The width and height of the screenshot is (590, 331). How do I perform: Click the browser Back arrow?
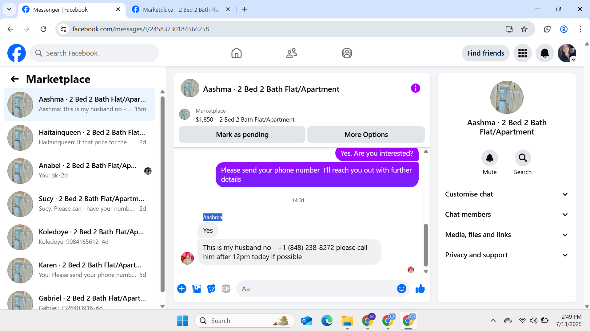click(x=10, y=29)
